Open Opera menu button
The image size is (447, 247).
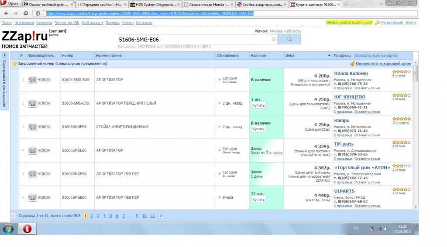point(10,3)
